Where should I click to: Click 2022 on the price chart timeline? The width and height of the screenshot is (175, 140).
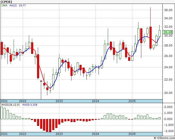point(23,101)
